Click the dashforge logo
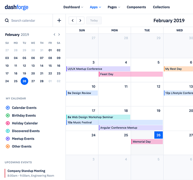Image resolution: width=193 pixels, height=180 pixels. (16, 7)
